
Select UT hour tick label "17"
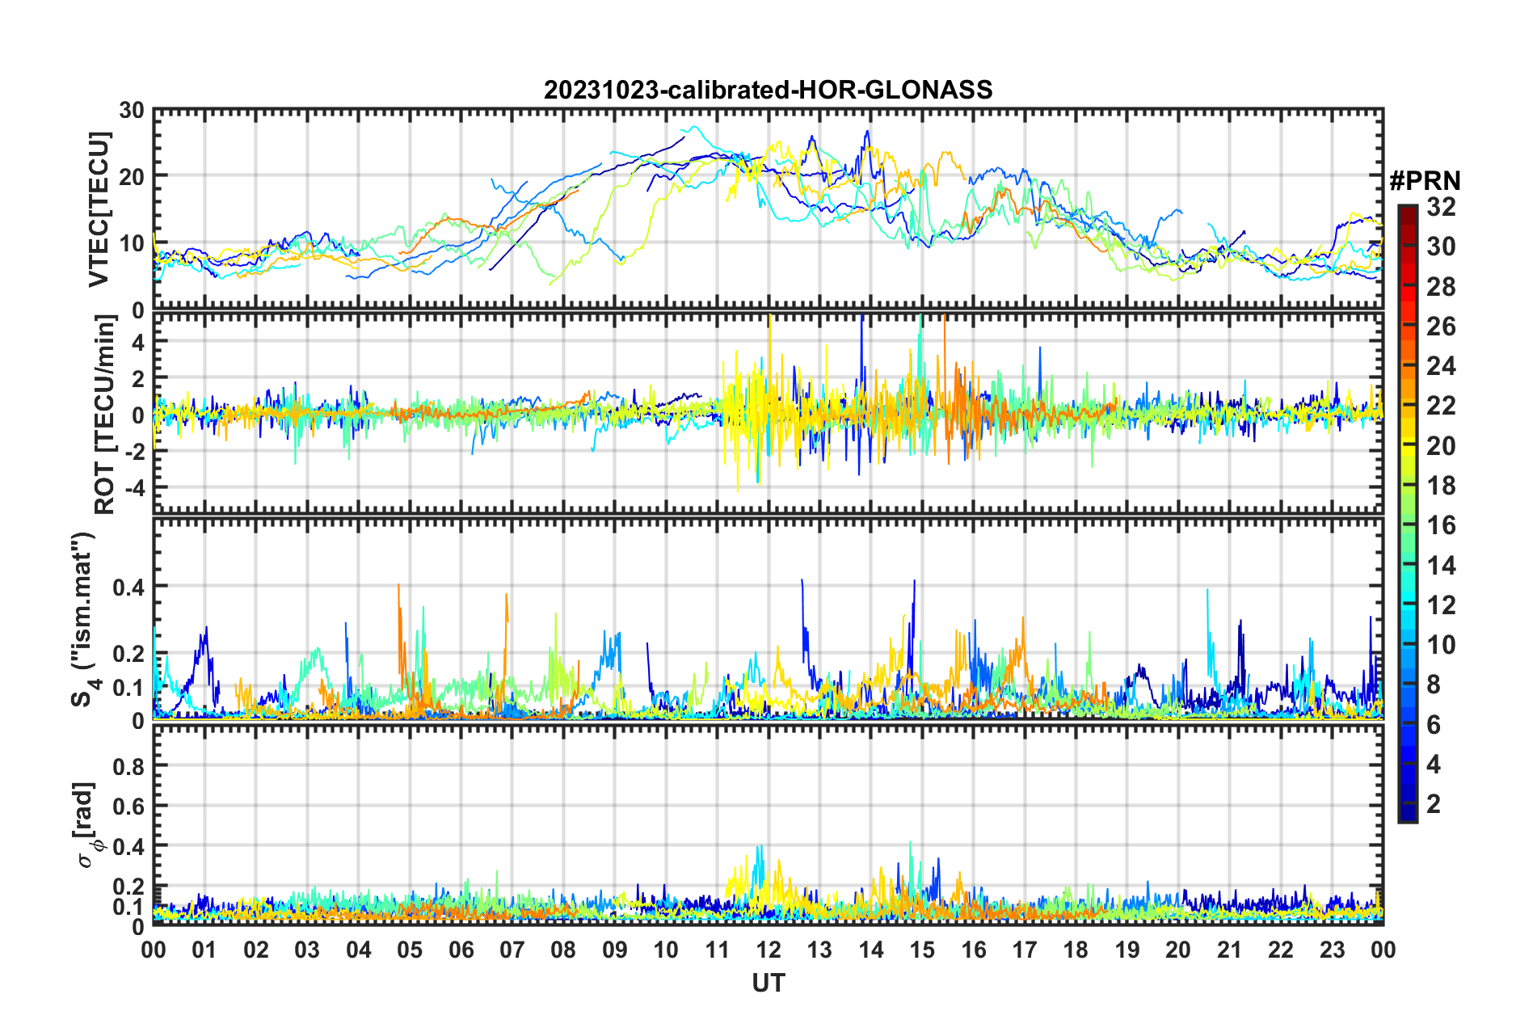point(1025,949)
